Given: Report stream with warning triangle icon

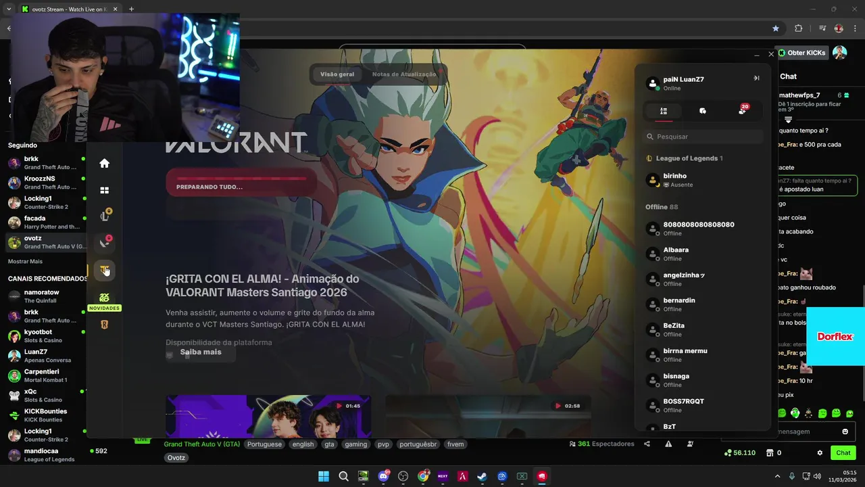Looking at the screenshot, I should [x=668, y=444].
